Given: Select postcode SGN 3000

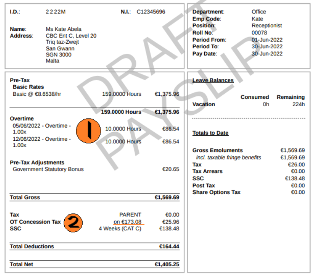Looking at the screenshot, I should click(x=58, y=55).
